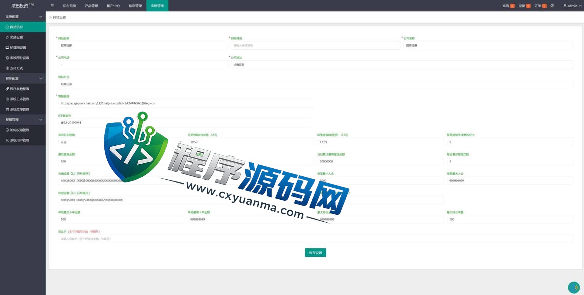The width and height of the screenshot is (584, 295).
Task: Focus the 网站名称 input field
Action: pos(143,45)
